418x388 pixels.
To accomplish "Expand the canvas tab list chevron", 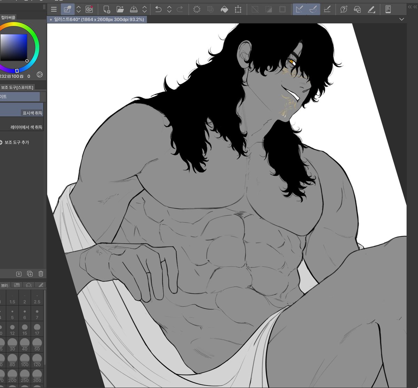I will [402, 19].
